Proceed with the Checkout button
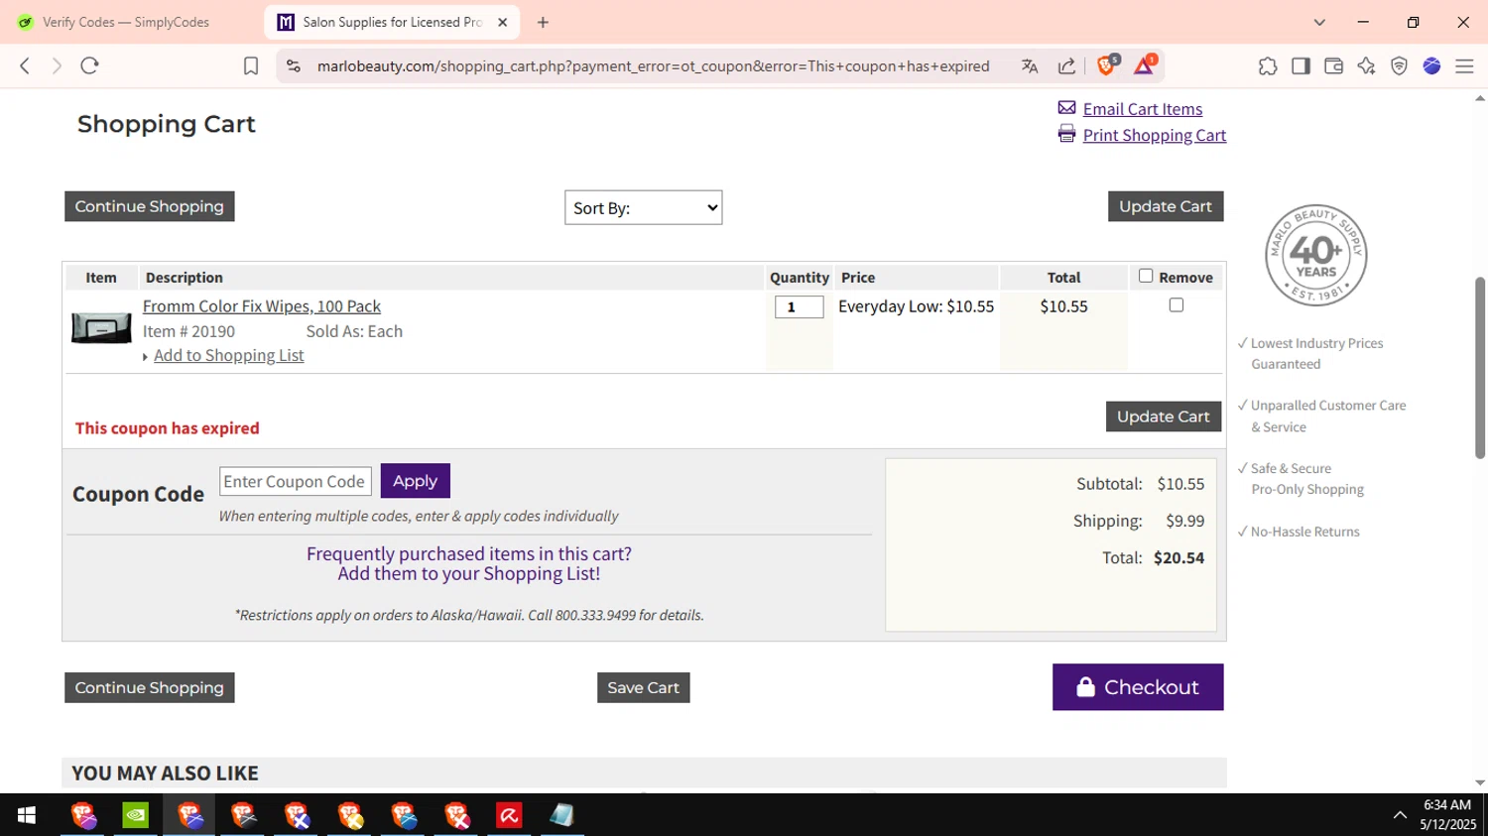The height and width of the screenshot is (836, 1488). click(1138, 687)
